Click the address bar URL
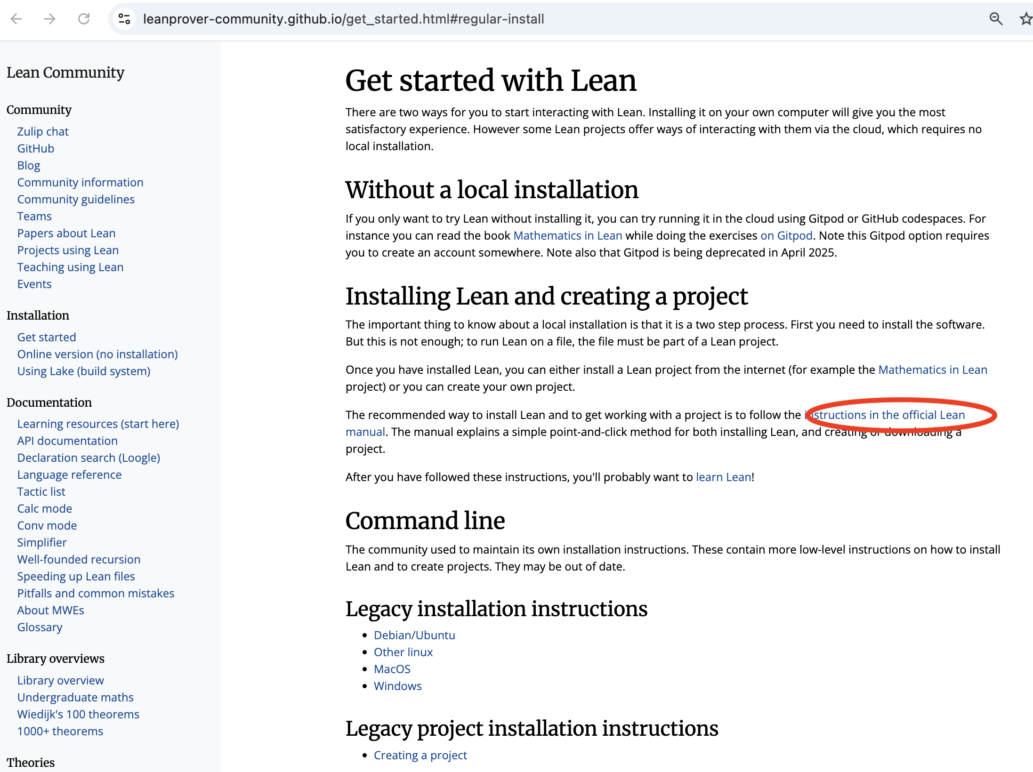 coord(343,19)
